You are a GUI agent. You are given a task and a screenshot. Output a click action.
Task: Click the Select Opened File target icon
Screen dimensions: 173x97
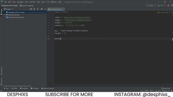pyautogui.click(x=31, y=9)
